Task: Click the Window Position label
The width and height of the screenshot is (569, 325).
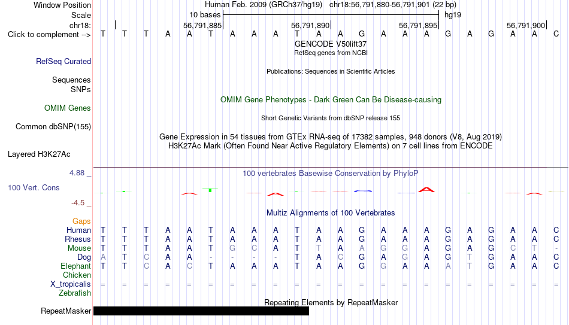Action: tap(62, 5)
